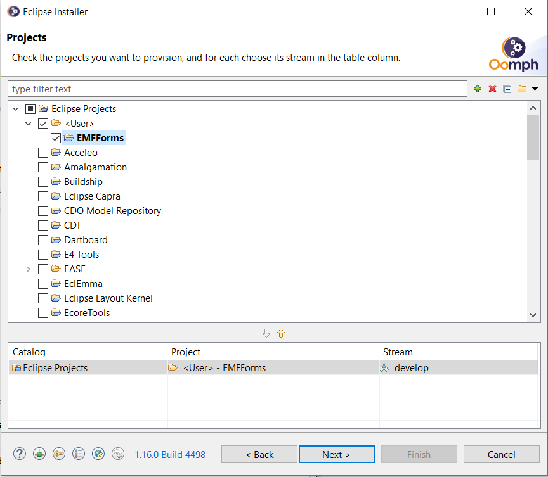Check the EcoreTools checkbox
Screen dimensions: 548x477
pos(43,313)
